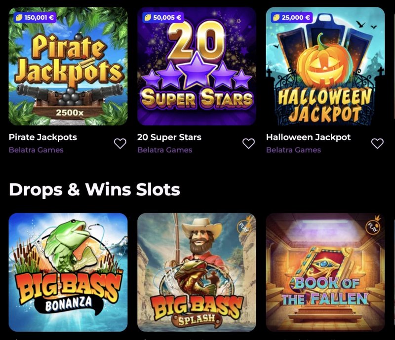Favorite Pirate Jackpots using its heart icon
The image size is (395, 340).
pyautogui.click(x=119, y=143)
